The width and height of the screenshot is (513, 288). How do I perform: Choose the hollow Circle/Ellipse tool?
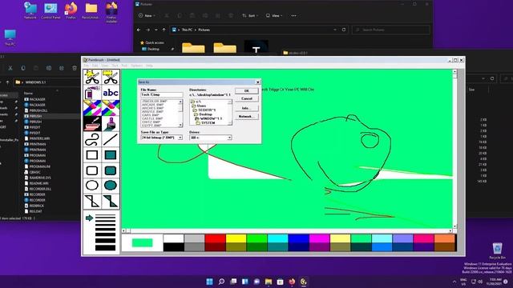coord(92,186)
